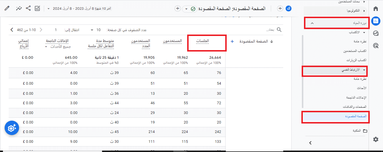Click engagement time cell 45 ث
The width and height of the screenshot is (383, 152).
115,132
